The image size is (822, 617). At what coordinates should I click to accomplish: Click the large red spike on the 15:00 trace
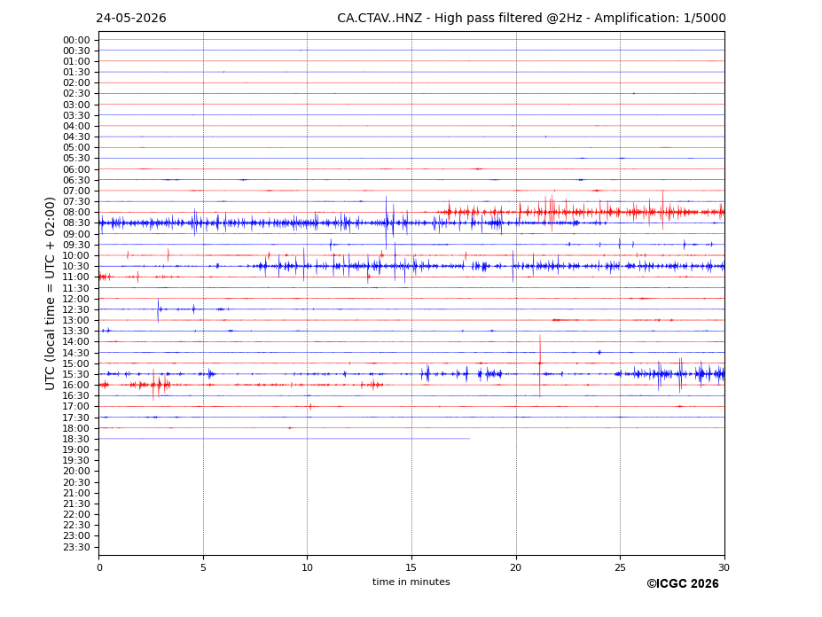tap(540, 365)
